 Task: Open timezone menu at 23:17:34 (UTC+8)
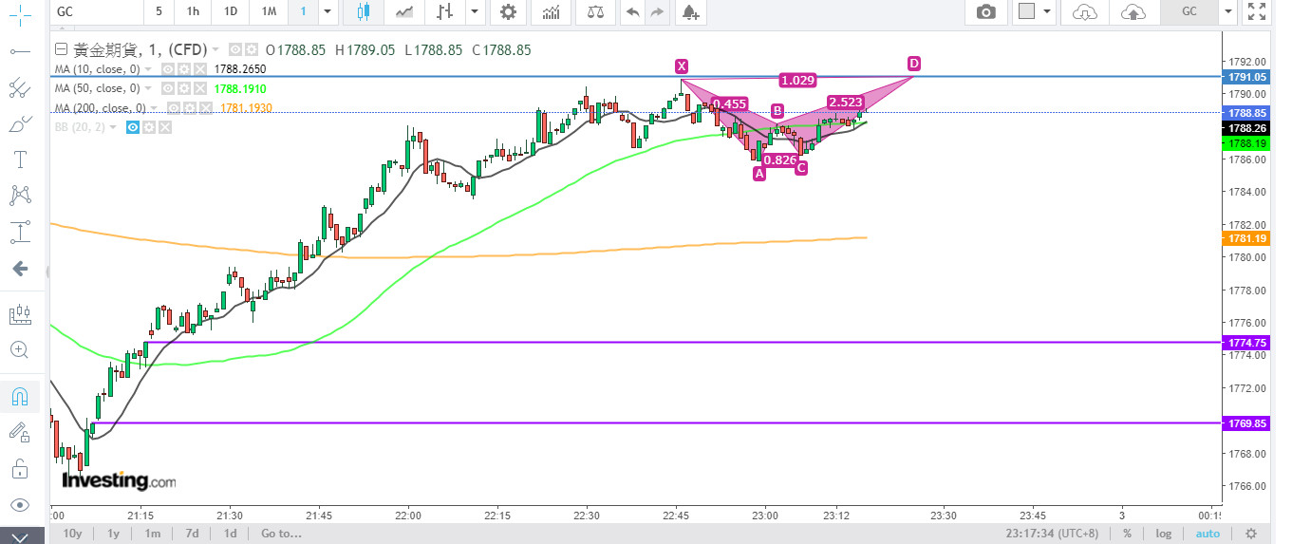pyautogui.click(x=1054, y=534)
